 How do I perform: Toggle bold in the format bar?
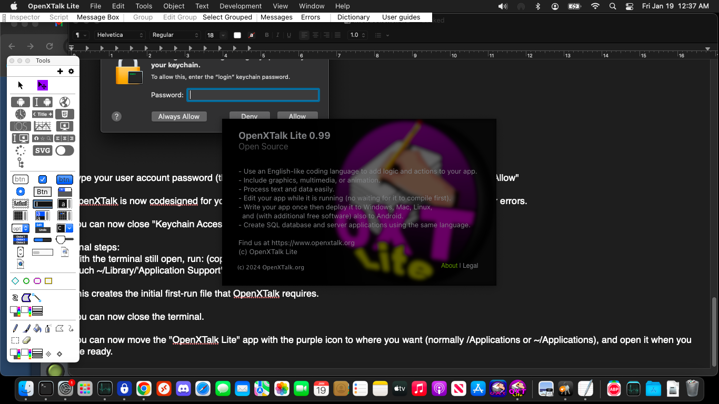pos(267,35)
